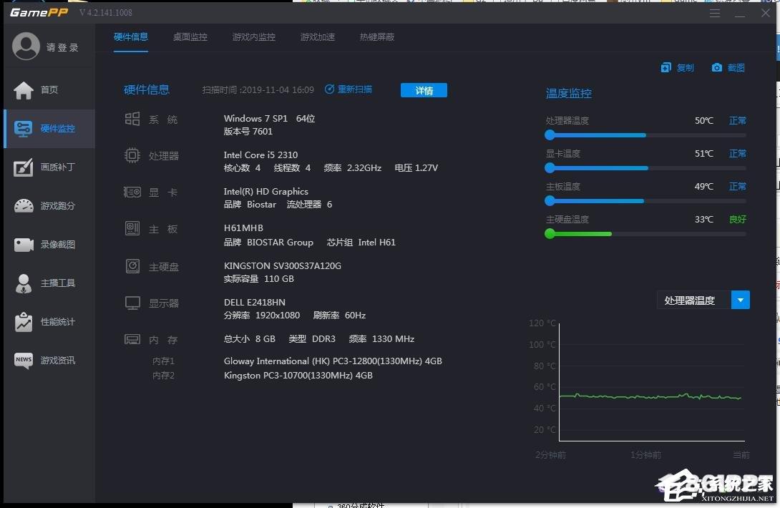Close the GamePP window

click(x=766, y=13)
